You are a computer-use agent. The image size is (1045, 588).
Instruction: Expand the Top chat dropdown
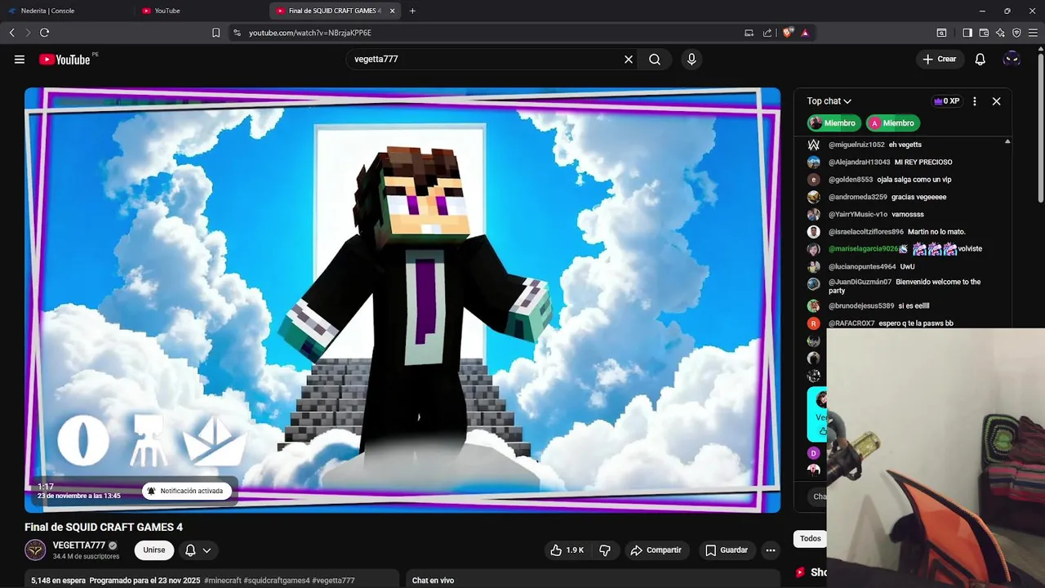(x=829, y=101)
